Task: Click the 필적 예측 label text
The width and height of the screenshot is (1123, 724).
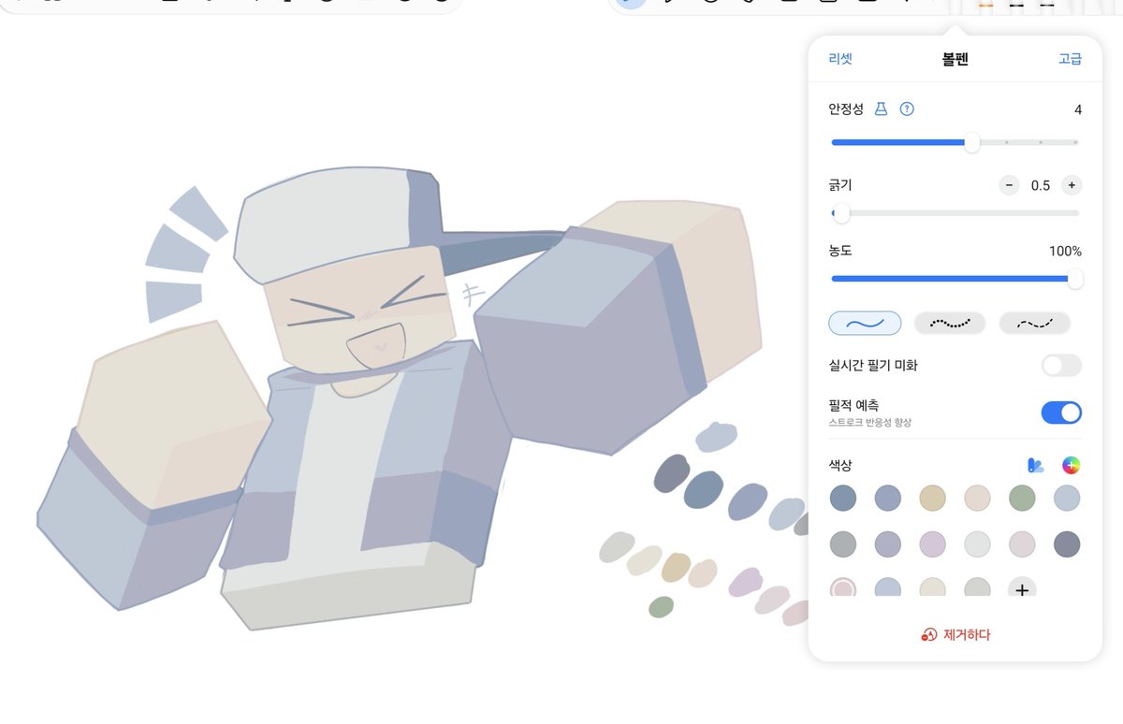Action: pos(853,406)
